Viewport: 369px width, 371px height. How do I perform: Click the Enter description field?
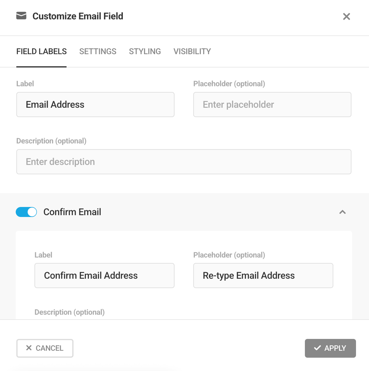coord(184,162)
